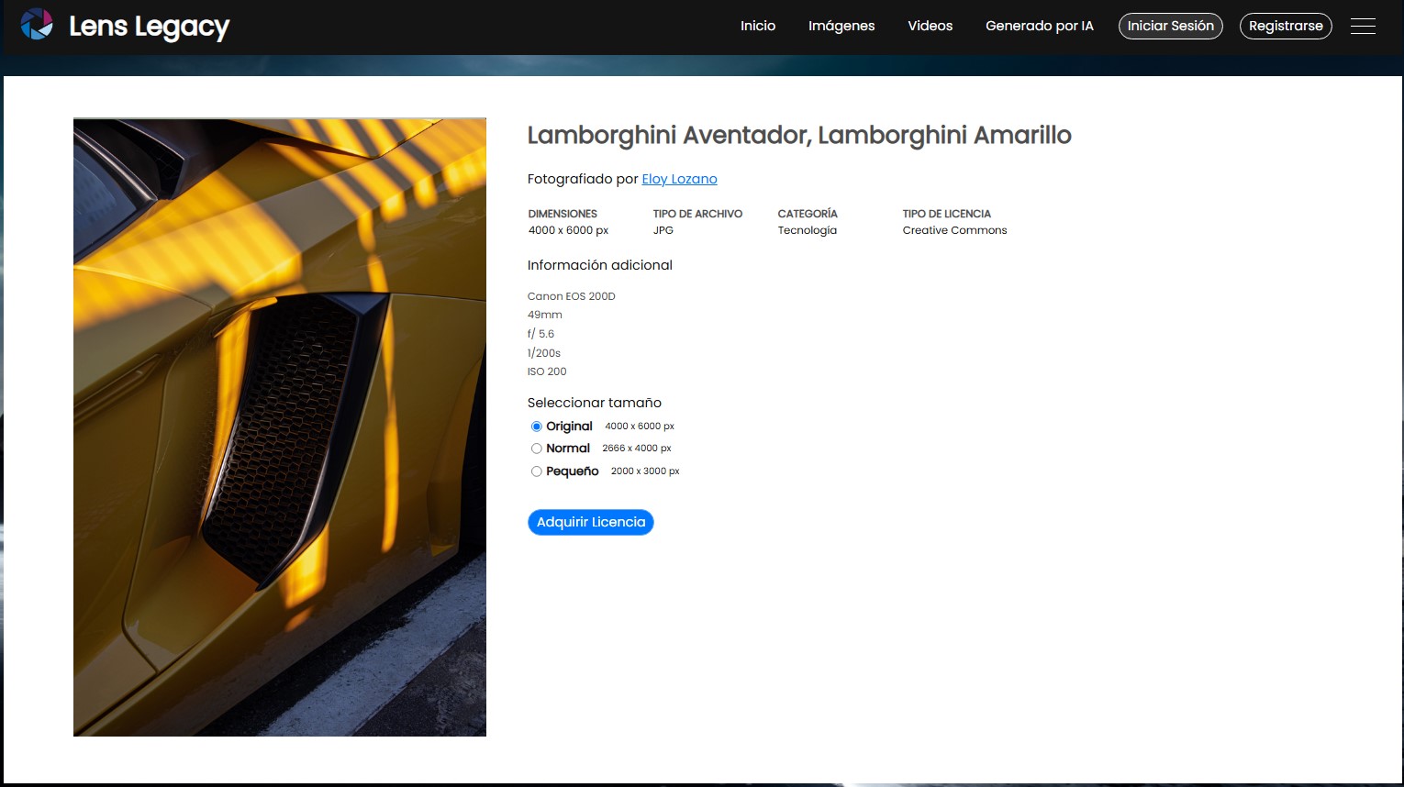Open the Generado por IA page
Screen dimensions: 1404x787
(x=1039, y=26)
